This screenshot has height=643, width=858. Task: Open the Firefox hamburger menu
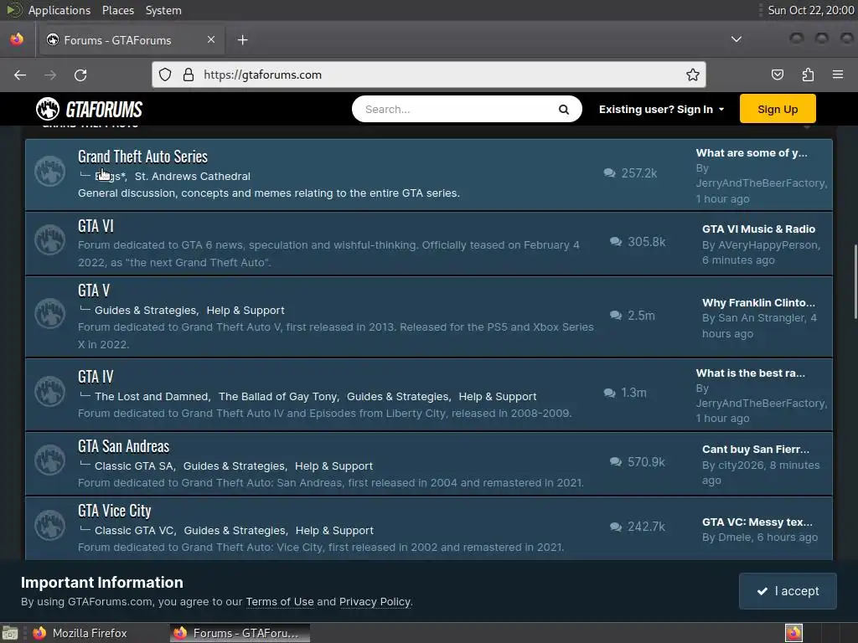tap(838, 75)
